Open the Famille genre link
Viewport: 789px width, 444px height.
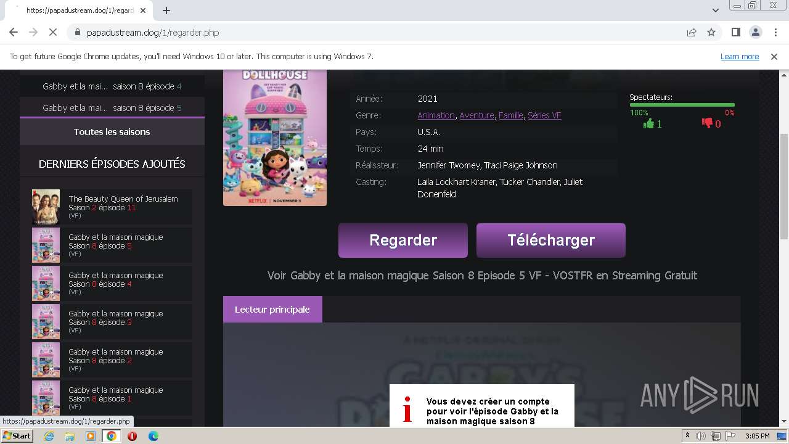510,115
